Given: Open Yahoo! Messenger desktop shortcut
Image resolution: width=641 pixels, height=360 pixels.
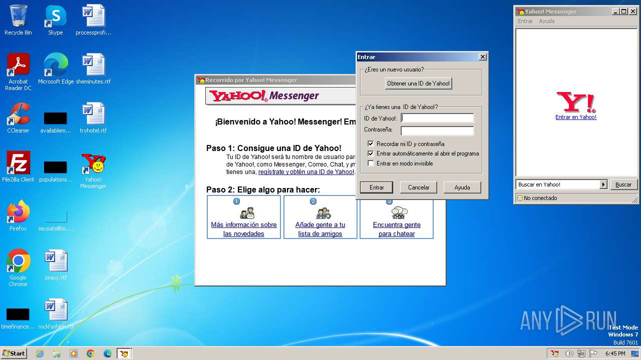Looking at the screenshot, I should pyautogui.click(x=93, y=170).
